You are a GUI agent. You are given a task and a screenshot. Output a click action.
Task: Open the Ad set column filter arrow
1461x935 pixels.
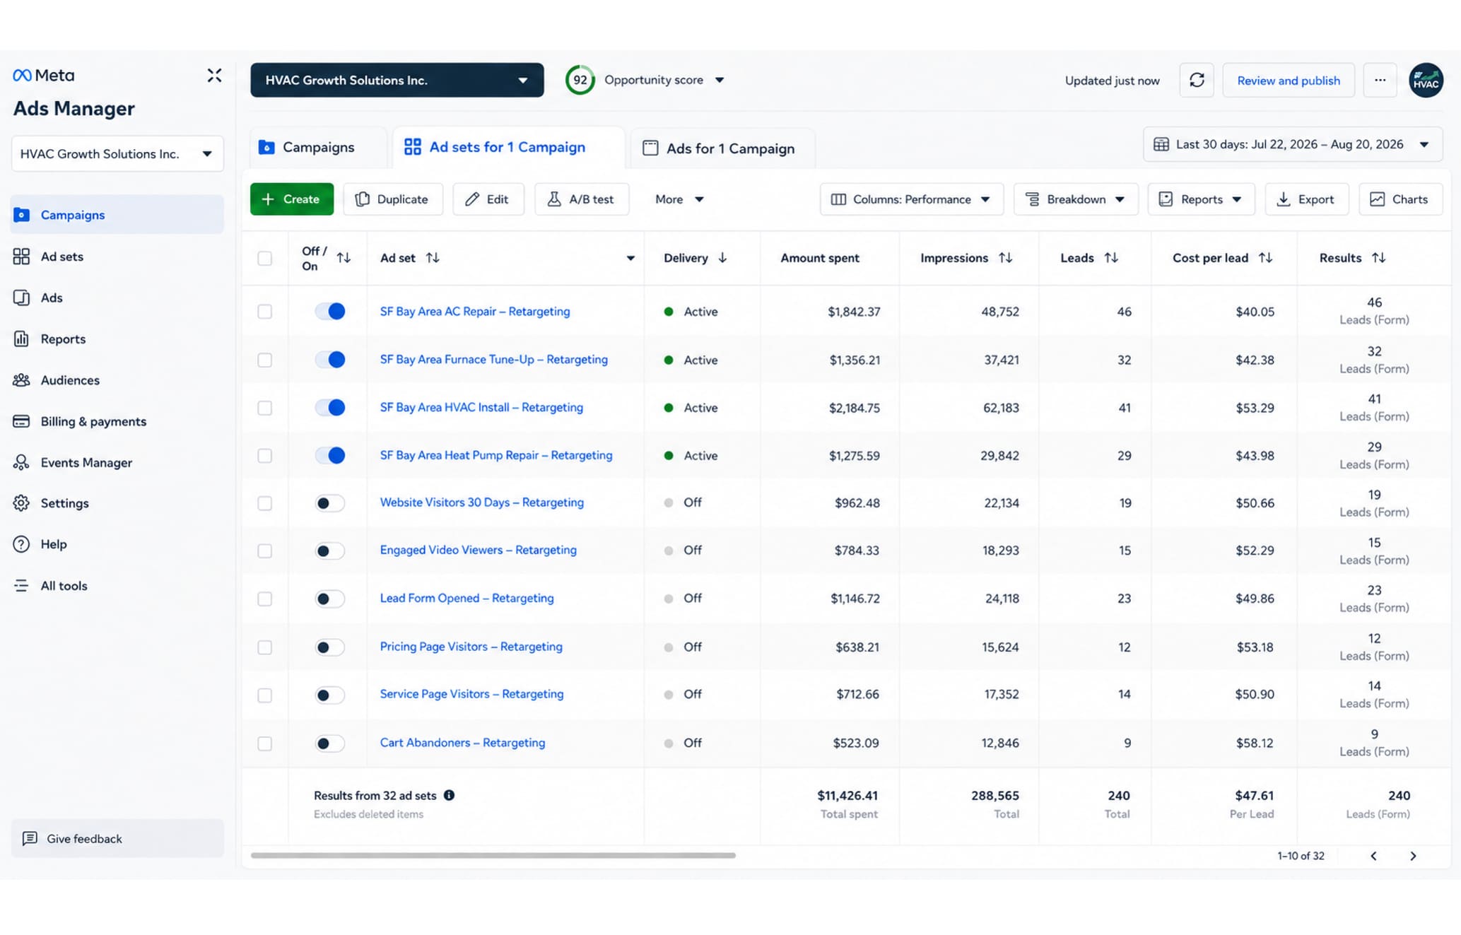point(630,258)
